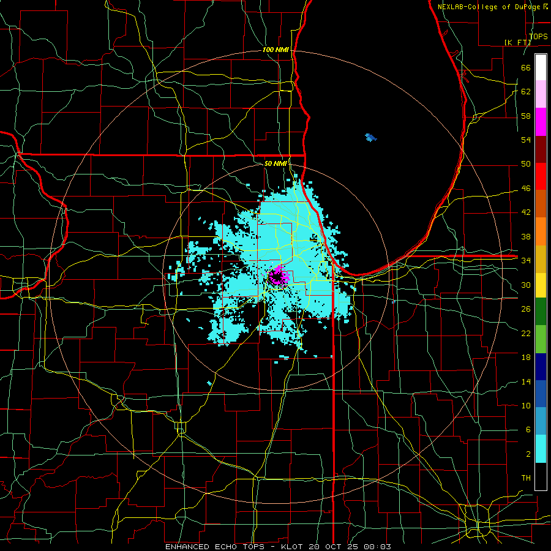Click the magenta high echo top core
Viewport: 551px width, 551px height.
click(279, 275)
